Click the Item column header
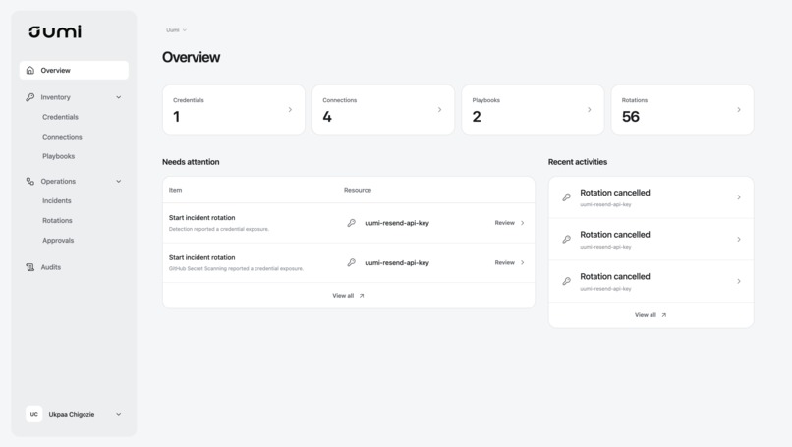The width and height of the screenshot is (792, 447). pyautogui.click(x=175, y=190)
